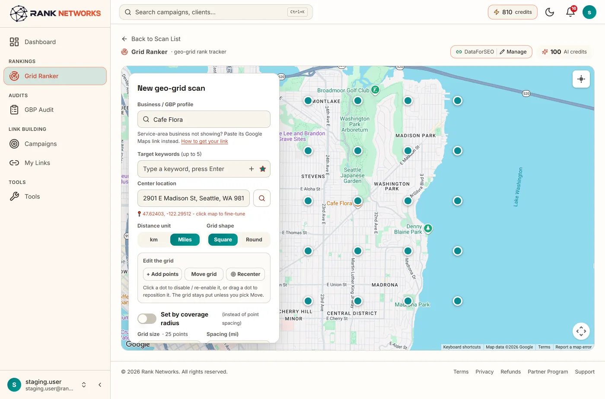
Task: Locate my position on map
Action: point(581,79)
